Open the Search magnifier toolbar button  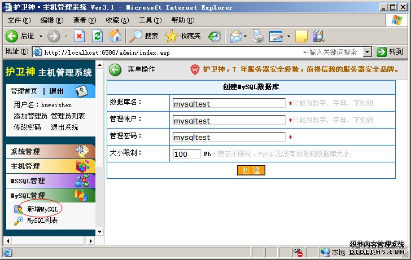[136, 36]
